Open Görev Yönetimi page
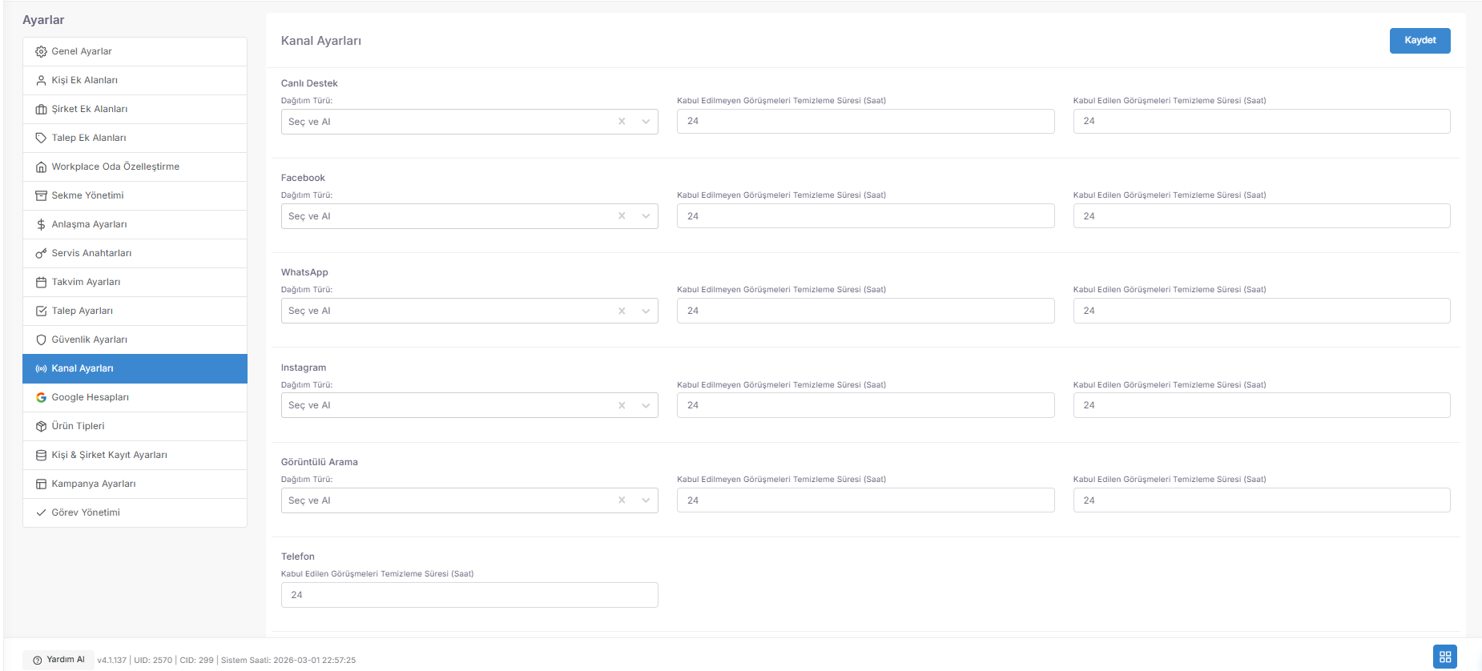The width and height of the screenshot is (1482, 671). tap(135, 512)
